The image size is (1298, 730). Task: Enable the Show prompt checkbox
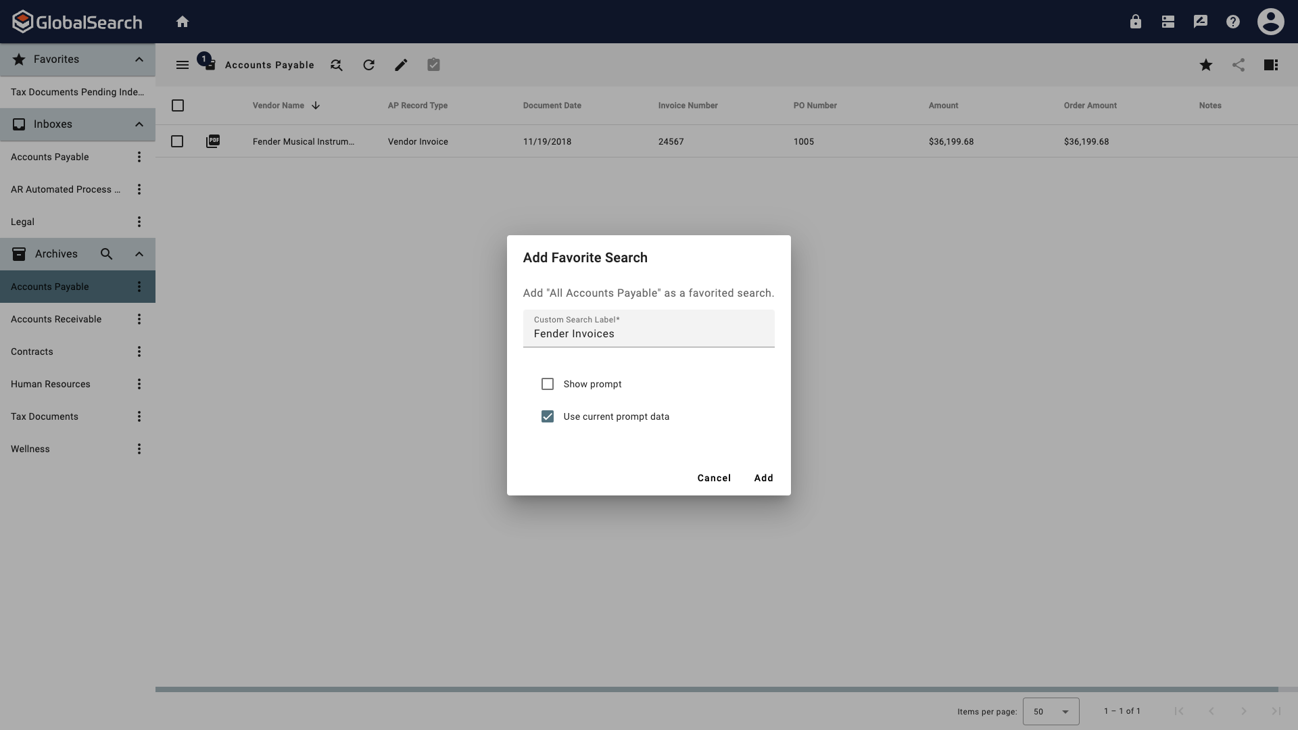click(548, 384)
